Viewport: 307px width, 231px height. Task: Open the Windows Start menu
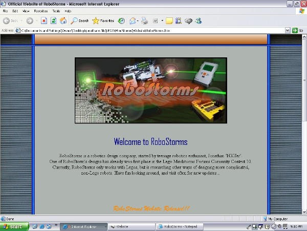(14, 227)
